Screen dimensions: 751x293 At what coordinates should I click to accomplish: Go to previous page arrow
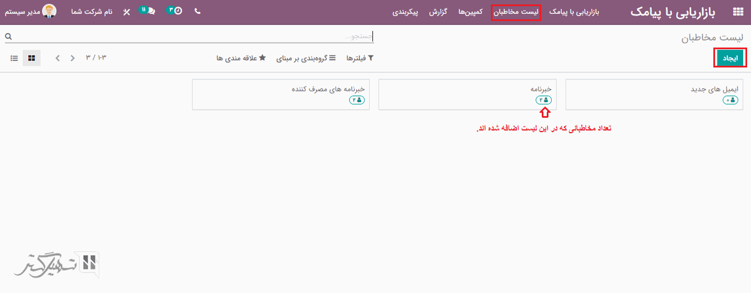(x=73, y=58)
